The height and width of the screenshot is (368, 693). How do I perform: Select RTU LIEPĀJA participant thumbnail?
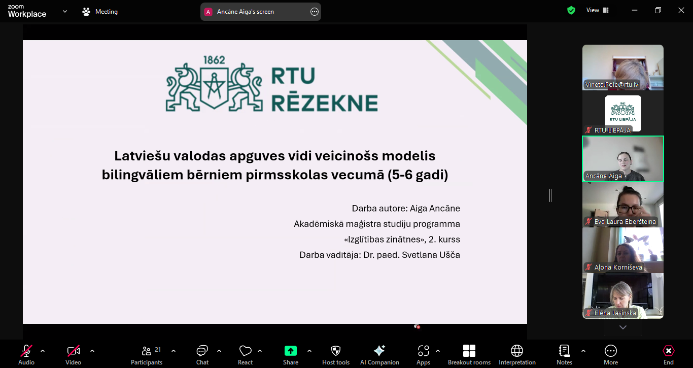623,113
